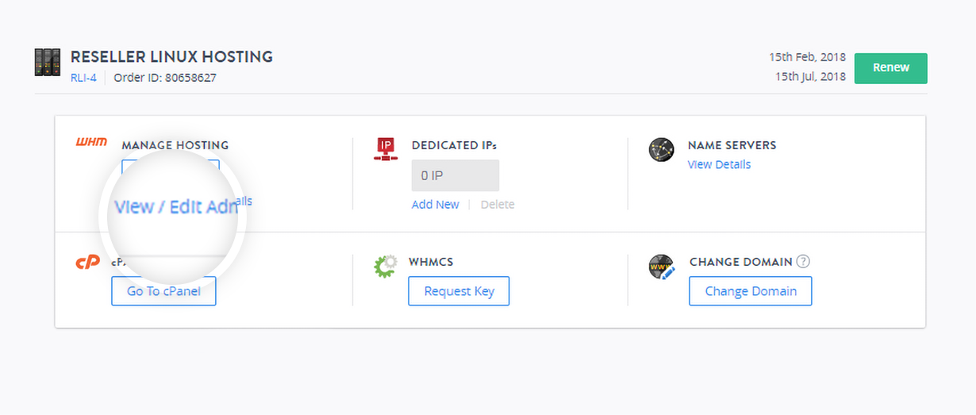Viewport: 976px width, 415px height.
Task: Open the help question mark beside Change Domain
Action: (803, 262)
